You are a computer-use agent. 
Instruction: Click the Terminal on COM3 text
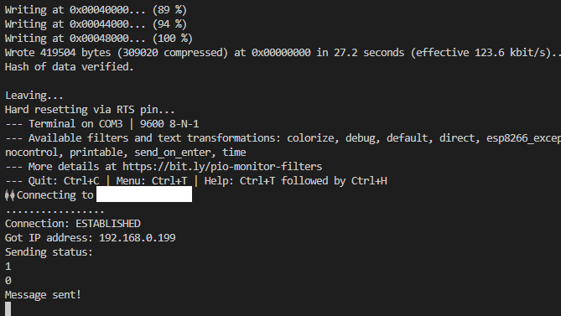click(75, 124)
